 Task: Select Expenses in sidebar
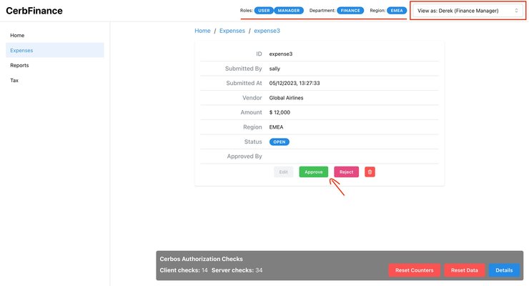pyautogui.click(x=55, y=50)
